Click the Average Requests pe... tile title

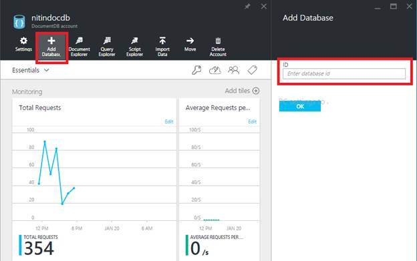point(218,107)
